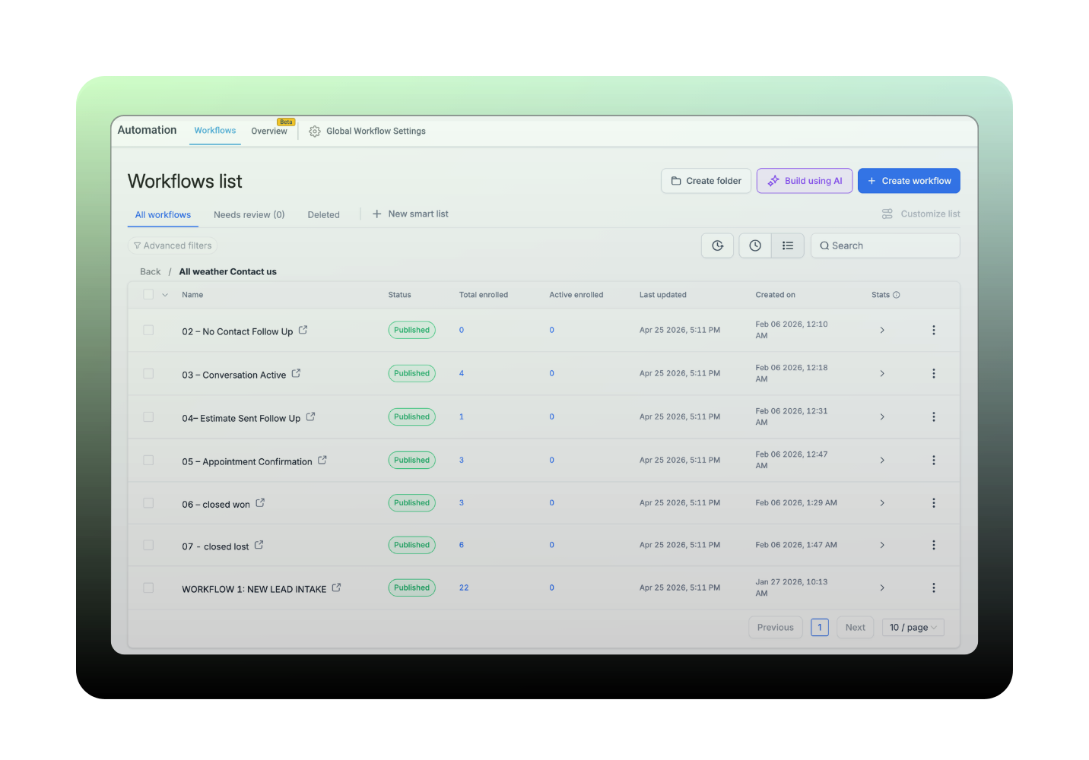Check the box for 03 – Conversation Active
Image resolution: width=1089 pixels, height=760 pixels.
[148, 374]
